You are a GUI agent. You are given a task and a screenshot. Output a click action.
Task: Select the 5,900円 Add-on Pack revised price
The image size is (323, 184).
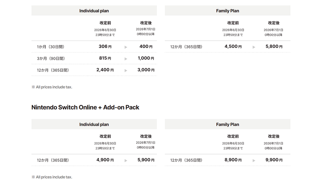[146, 160]
